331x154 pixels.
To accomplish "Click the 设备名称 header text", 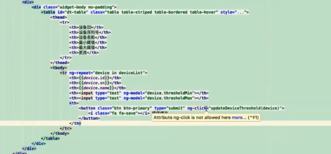I will tap(87, 37).
